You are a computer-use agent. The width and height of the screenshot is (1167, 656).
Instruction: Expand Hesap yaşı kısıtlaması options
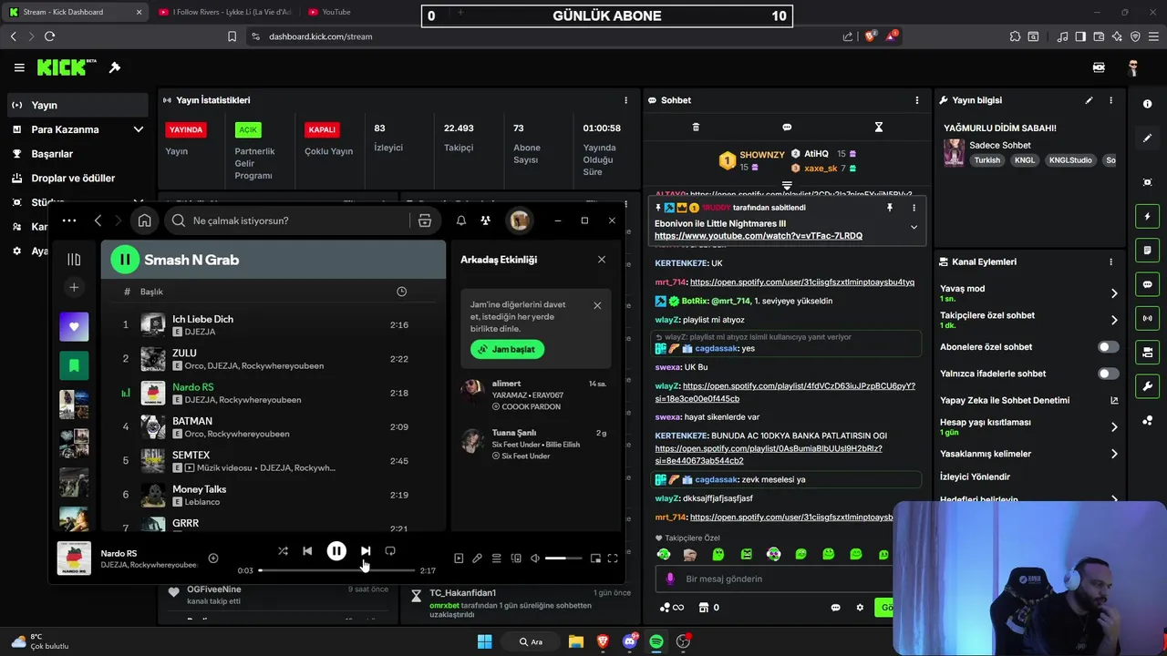tap(1114, 427)
